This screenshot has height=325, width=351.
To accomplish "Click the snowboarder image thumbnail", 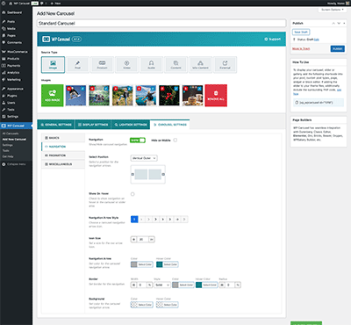I will pyautogui.click(x=75, y=96).
